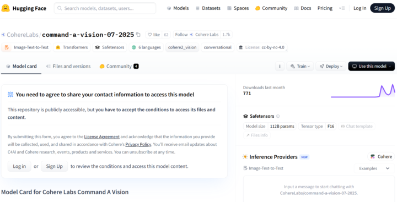Open the Examples dropdown
This screenshot has height=202, width=397.
(x=374, y=168)
